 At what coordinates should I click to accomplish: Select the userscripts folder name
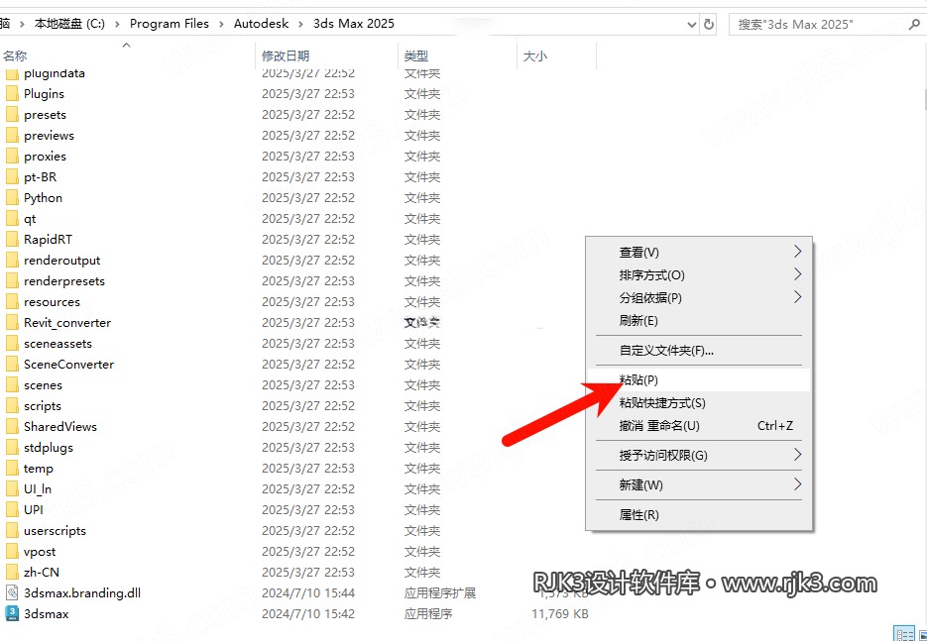pos(55,530)
